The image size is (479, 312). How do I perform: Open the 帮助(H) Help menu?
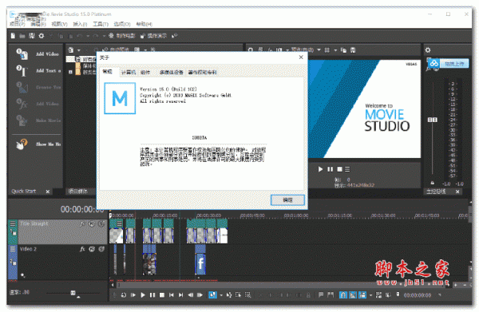tap(144, 24)
